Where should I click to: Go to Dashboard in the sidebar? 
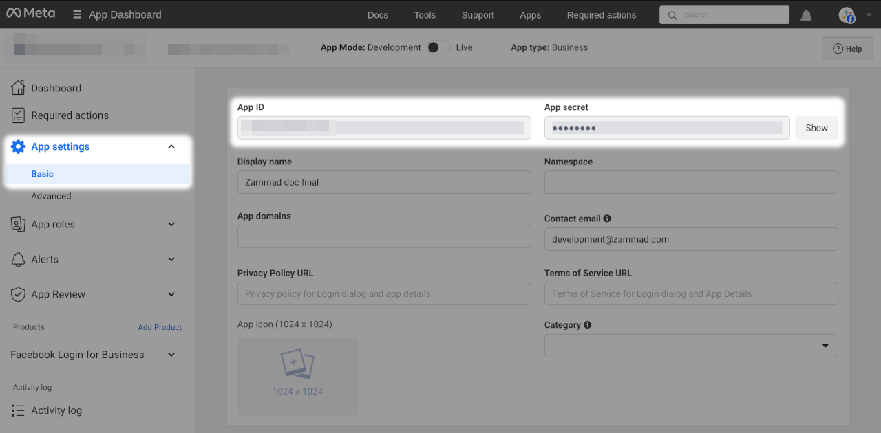pyautogui.click(x=56, y=88)
